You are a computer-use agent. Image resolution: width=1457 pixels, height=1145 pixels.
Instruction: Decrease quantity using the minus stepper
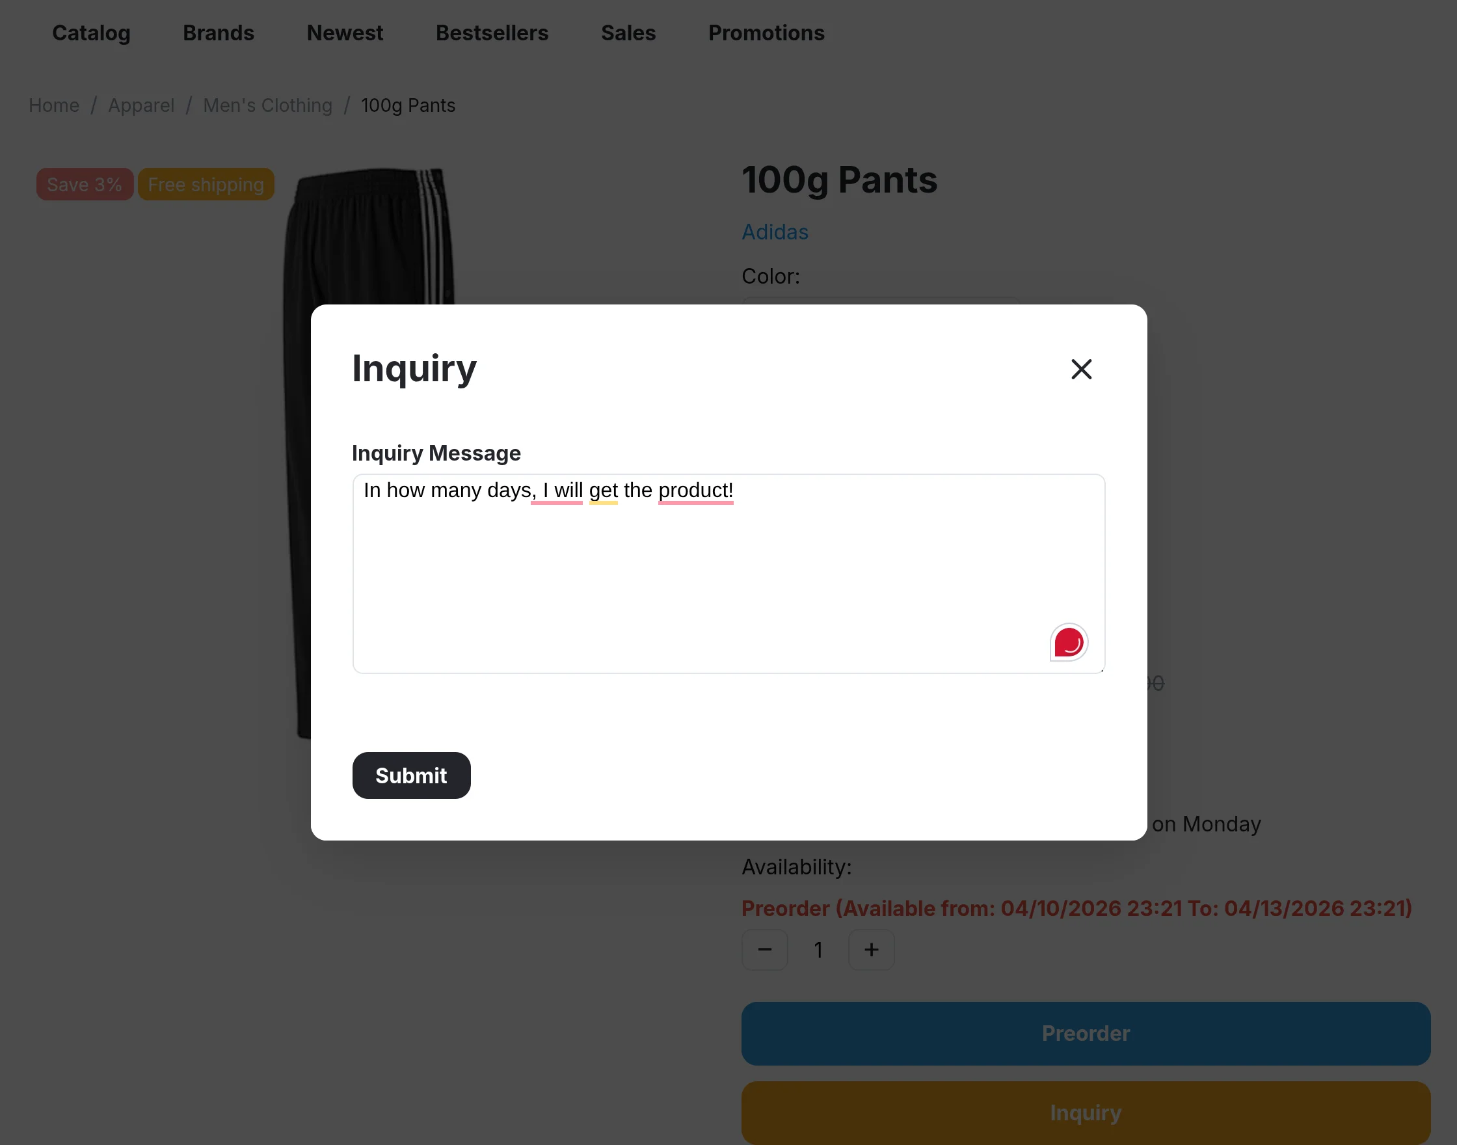pos(765,949)
